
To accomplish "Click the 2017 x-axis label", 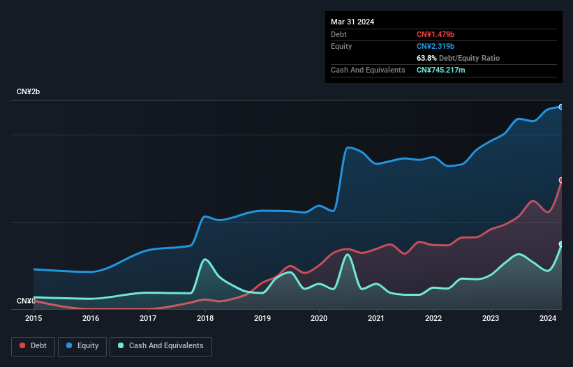I will 148,318.
